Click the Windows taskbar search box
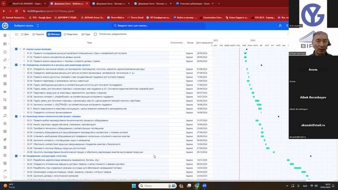Viewport: 338px width, 190px height. (157, 186)
